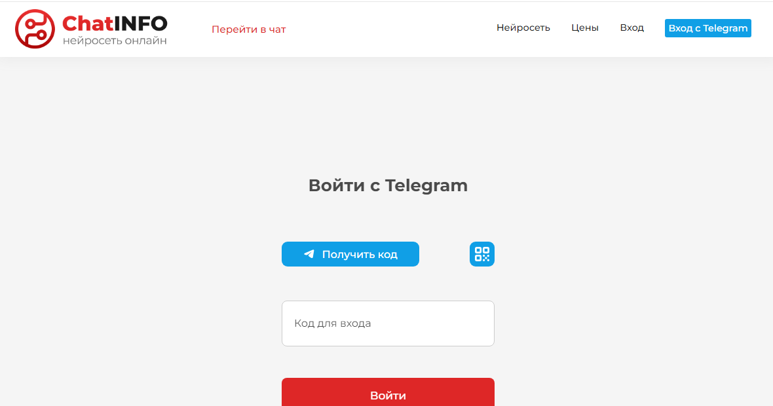773x406 pixels.
Task: Focus the "Код для входа" input field
Action: [388, 323]
